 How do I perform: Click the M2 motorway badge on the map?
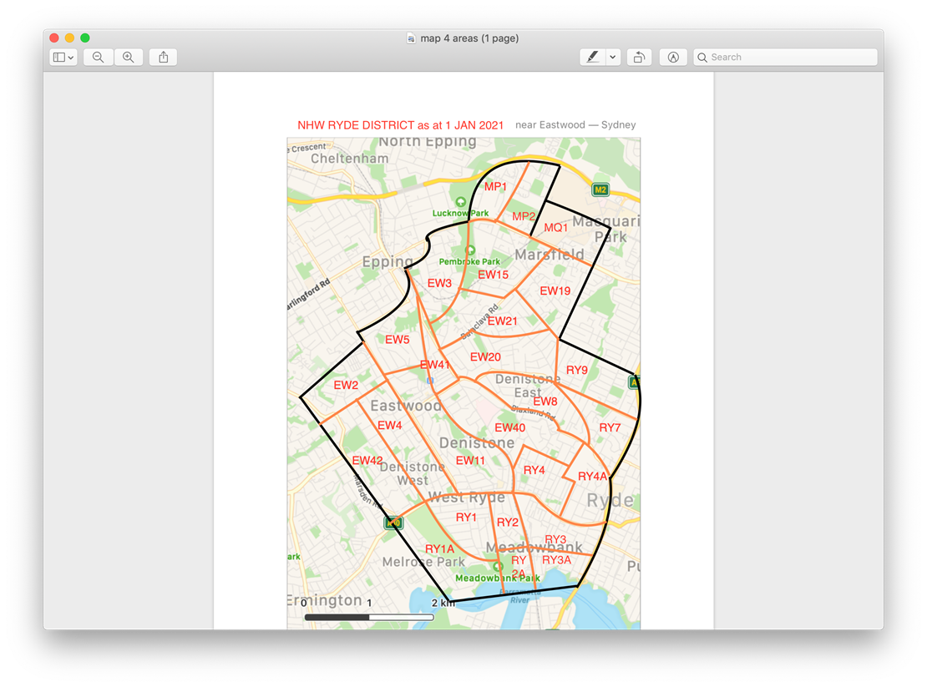point(599,189)
